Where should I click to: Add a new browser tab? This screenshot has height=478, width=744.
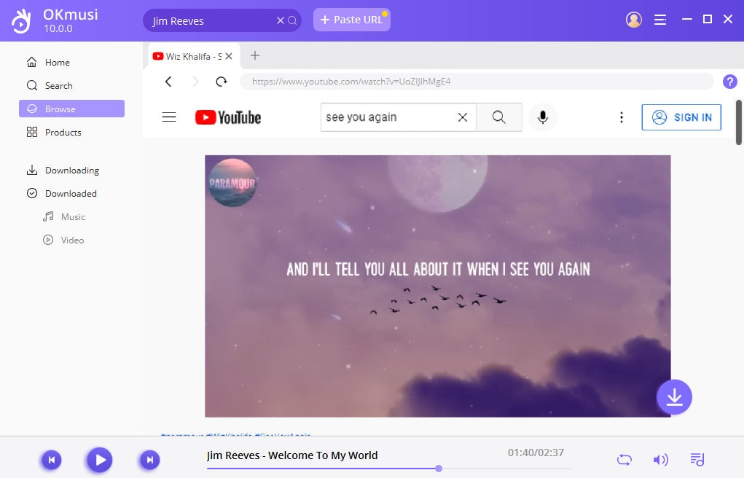(x=255, y=55)
